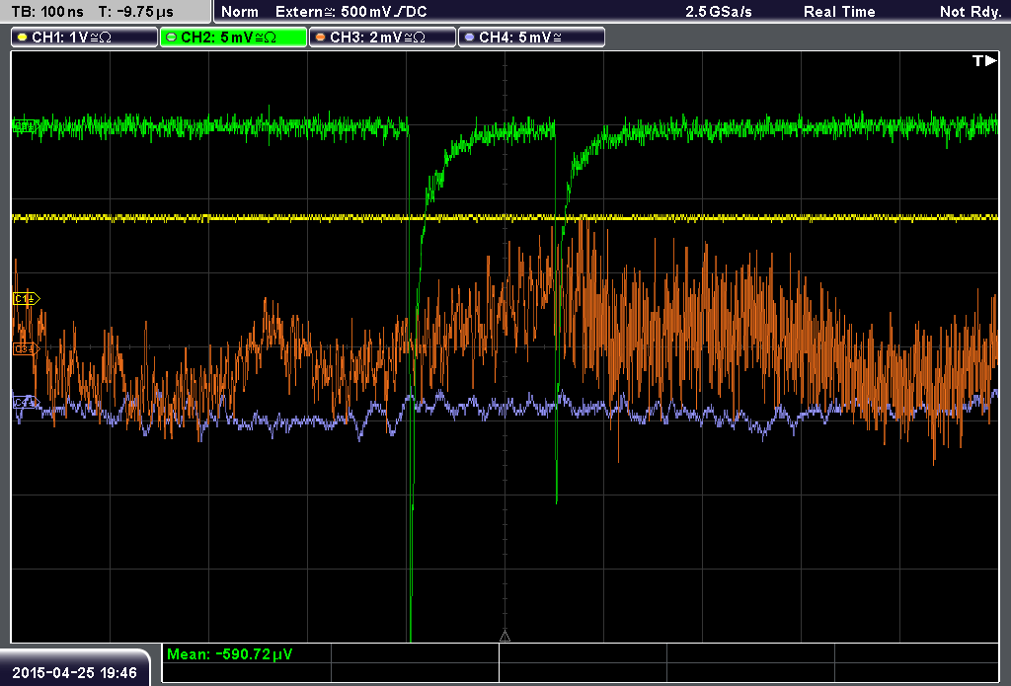Click the 2.5 GSa/s sample rate readout
This screenshot has width=1011, height=686.
(x=719, y=12)
